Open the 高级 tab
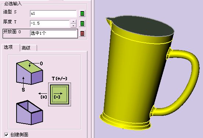The width and height of the screenshot is (203, 138). pos(26,48)
